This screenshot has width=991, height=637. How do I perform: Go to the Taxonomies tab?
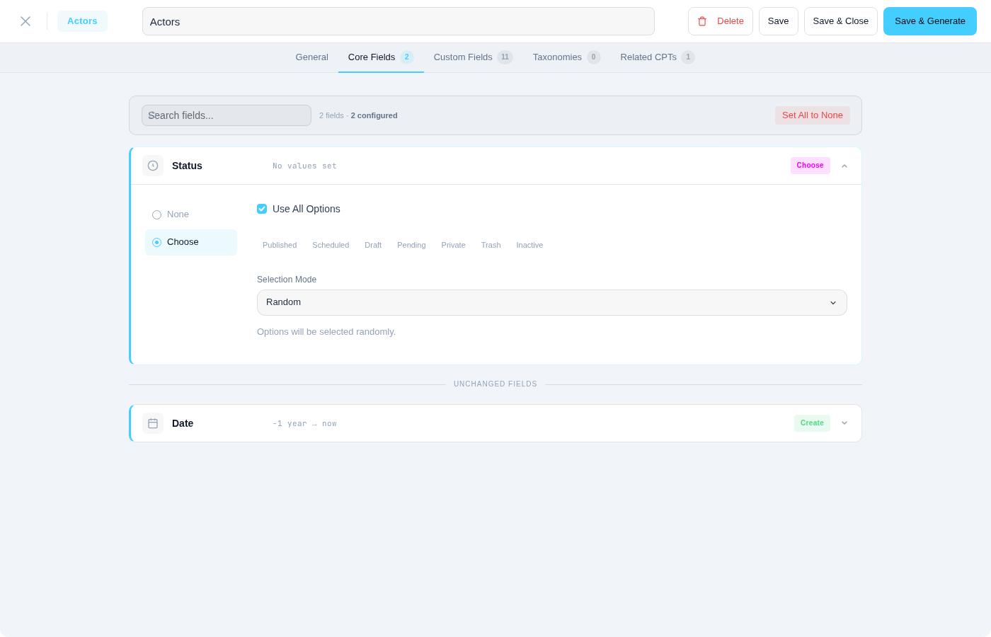tap(557, 57)
